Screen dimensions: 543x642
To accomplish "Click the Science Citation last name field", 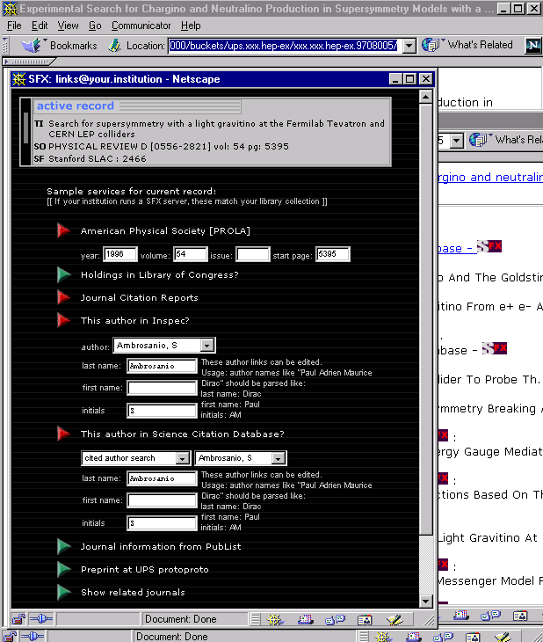I will (162, 478).
